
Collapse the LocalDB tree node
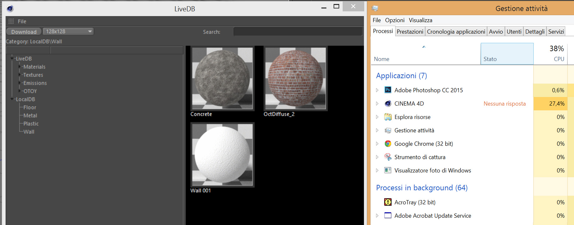tap(12, 99)
